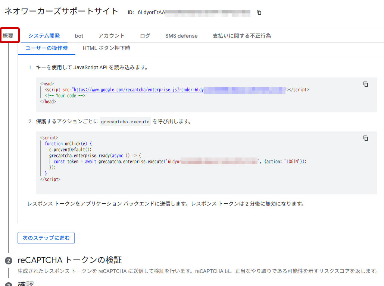Image resolution: width=384 pixels, height=286 pixels.
Task: Open the SMS defense tab
Action: pyautogui.click(x=181, y=36)
